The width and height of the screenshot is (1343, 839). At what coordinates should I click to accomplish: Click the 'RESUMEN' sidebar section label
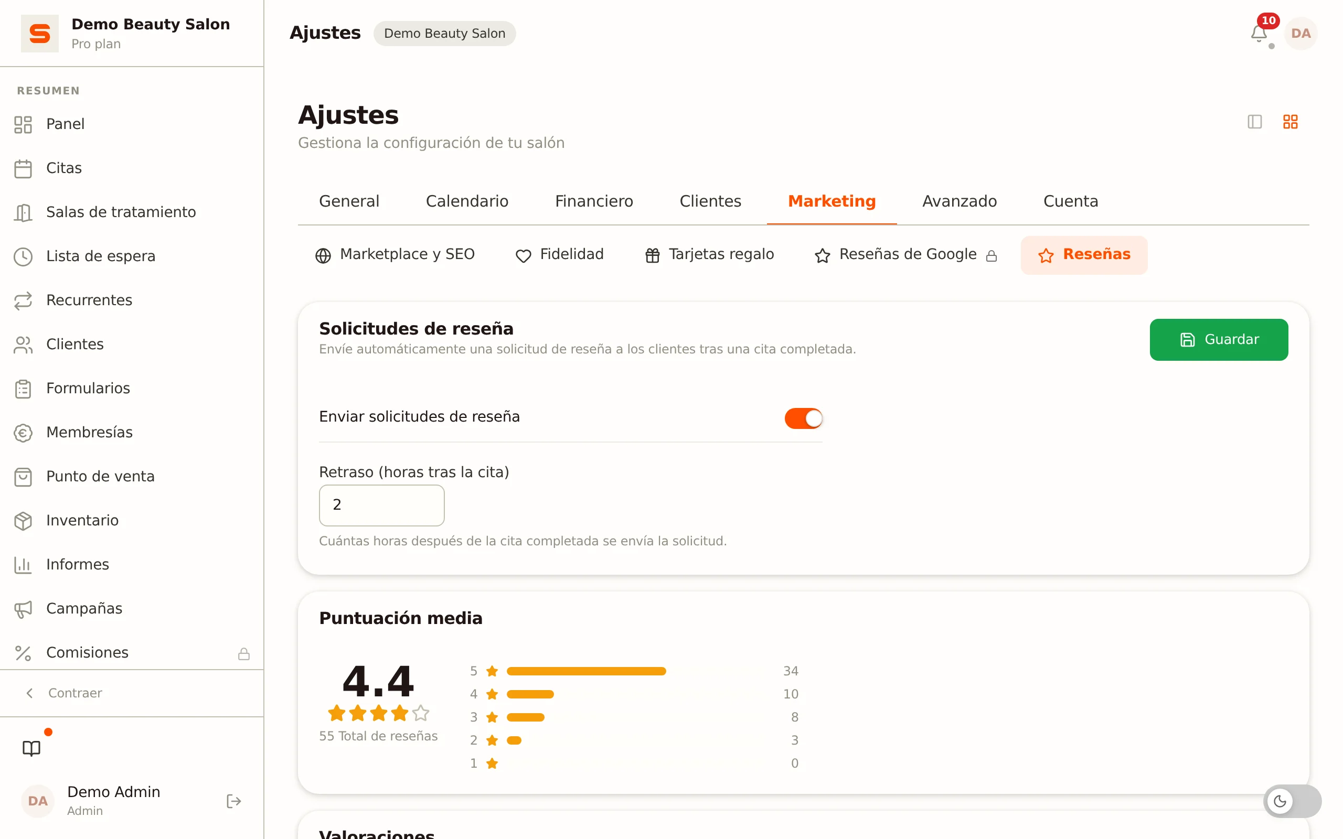pyautogui.click(x=48, y=90)
